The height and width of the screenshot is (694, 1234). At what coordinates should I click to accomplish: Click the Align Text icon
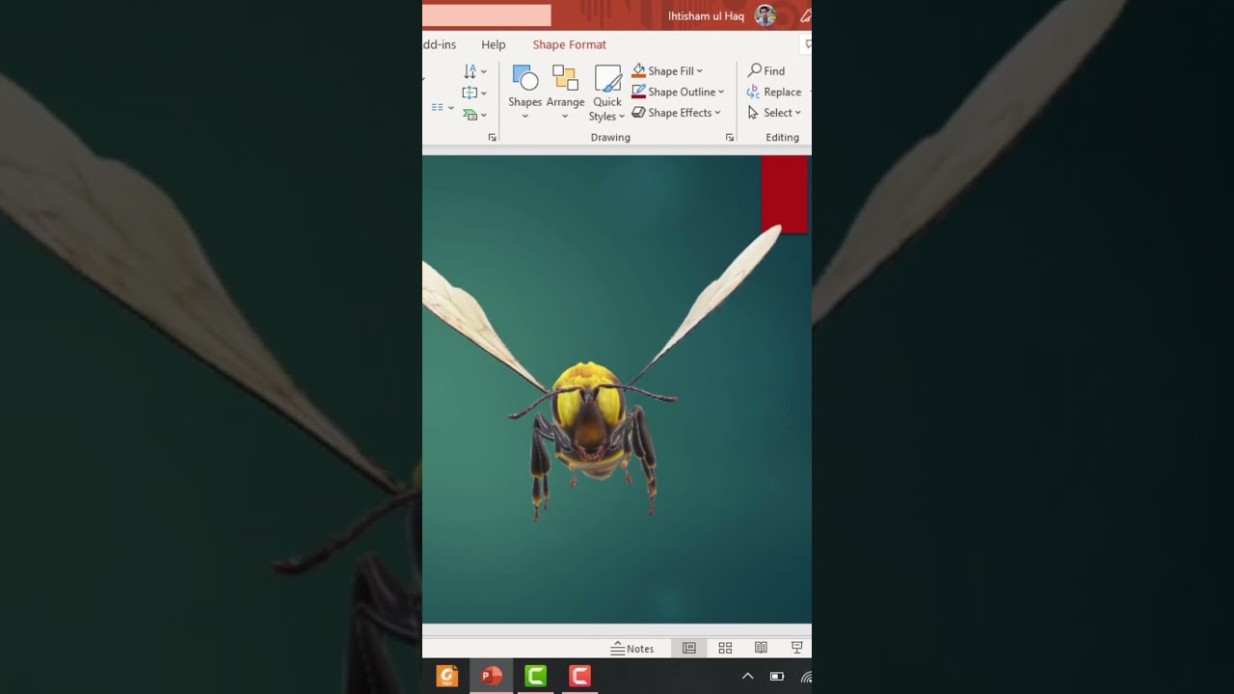[x=469, y=93]
